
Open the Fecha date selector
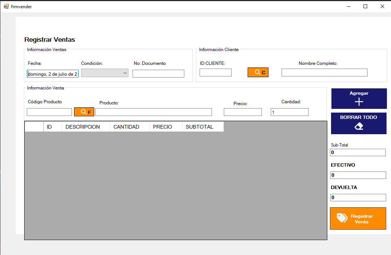[x=53, y=73]
